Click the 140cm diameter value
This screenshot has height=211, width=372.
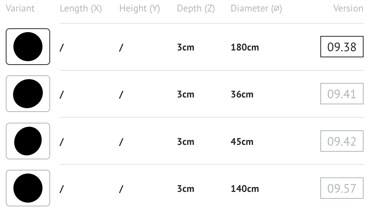click(245, 189)
